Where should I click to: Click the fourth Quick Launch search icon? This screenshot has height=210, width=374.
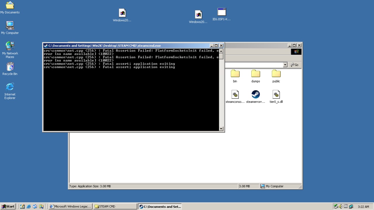click(x=41, y=206)
